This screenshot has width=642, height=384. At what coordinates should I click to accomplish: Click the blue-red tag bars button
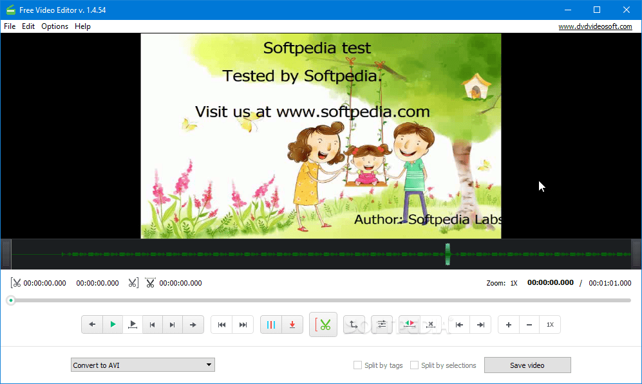point(271,325)
